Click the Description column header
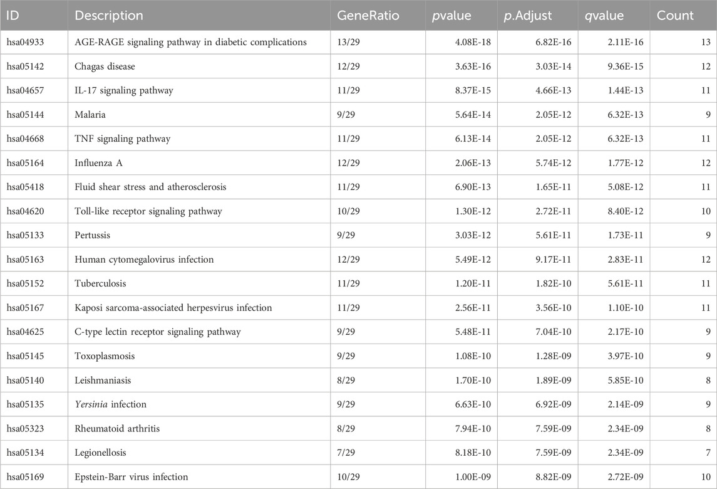This screenshot has height=489, width=717. pyautogui.click(x=109, y=16)
